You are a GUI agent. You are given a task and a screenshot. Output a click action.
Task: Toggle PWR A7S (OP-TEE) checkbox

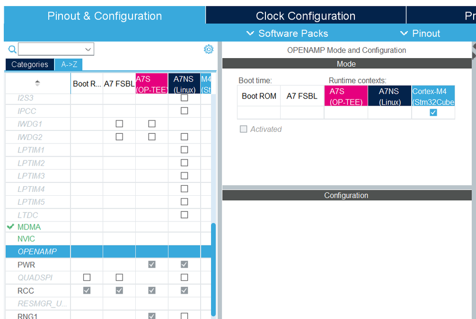[152, 264]
